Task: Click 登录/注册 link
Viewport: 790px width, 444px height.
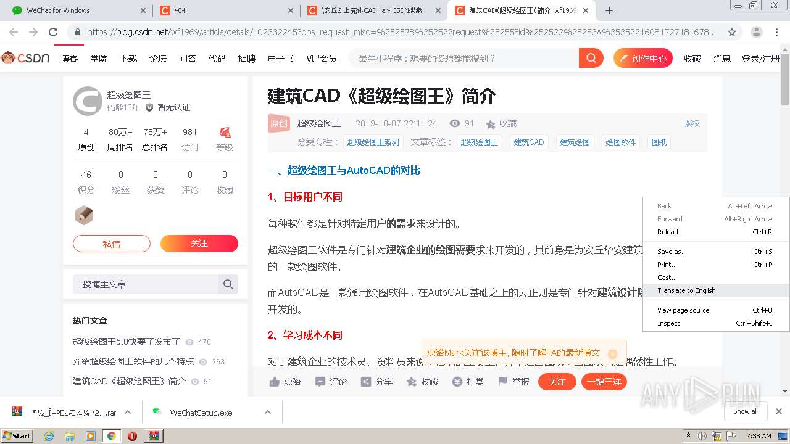Action: point(760,59)
